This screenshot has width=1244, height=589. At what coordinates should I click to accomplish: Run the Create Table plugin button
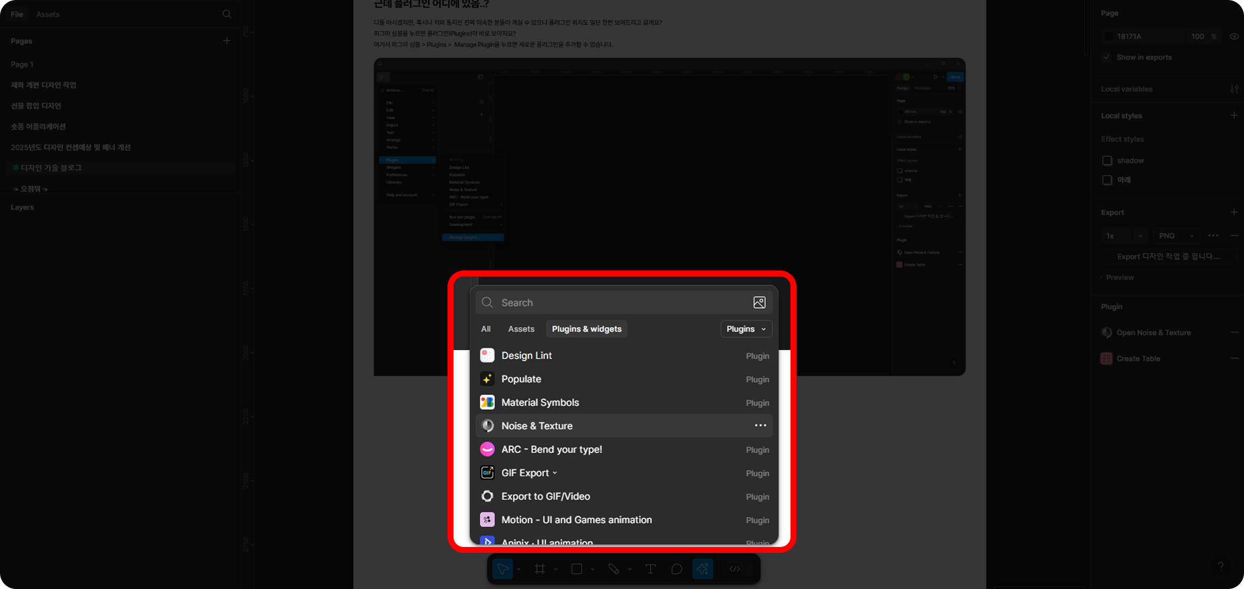(1138, 358)
